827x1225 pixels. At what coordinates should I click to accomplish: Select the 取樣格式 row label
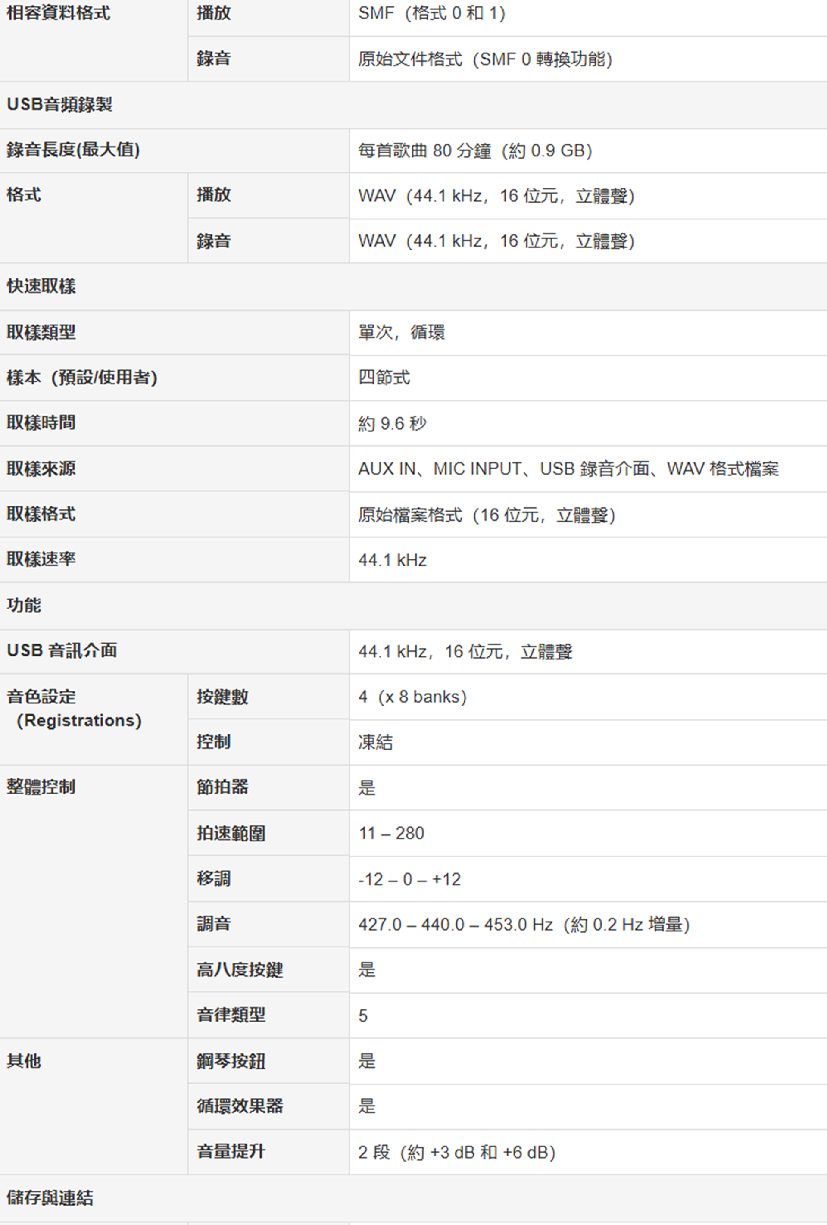[x=41, y=514]
